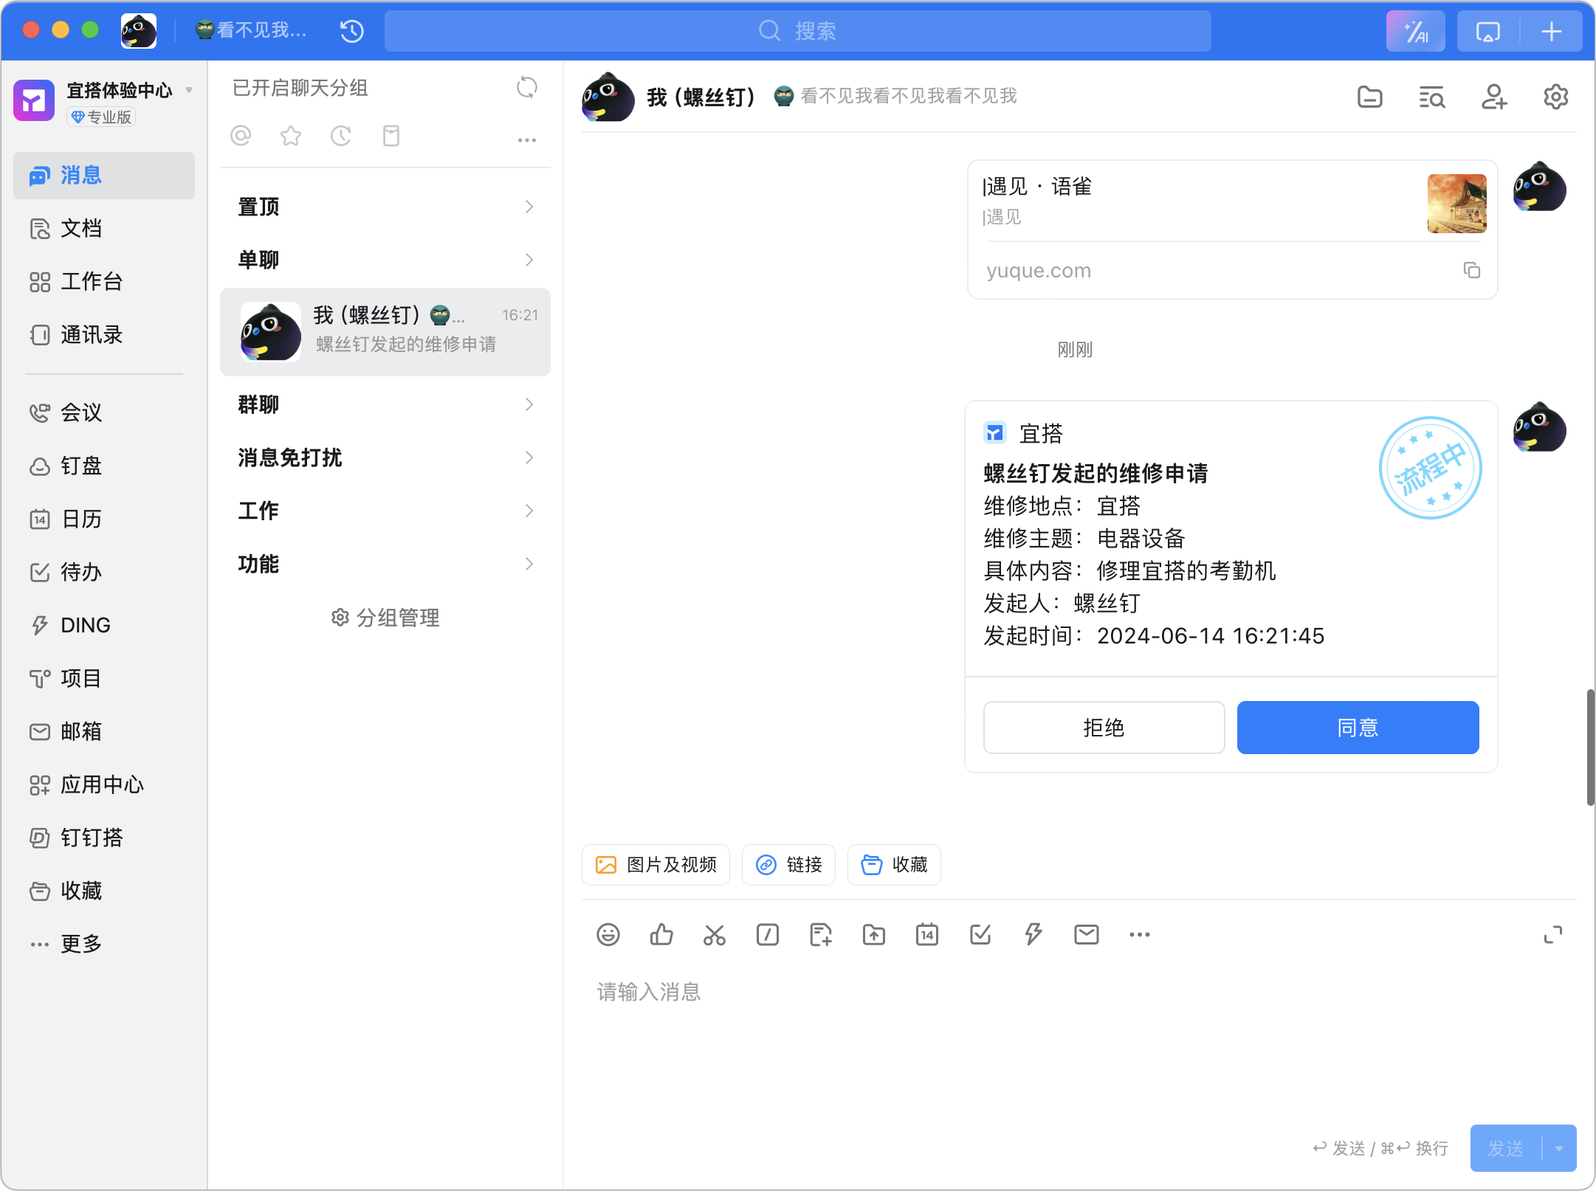Click the upload file icon in toolbar
This screenshot has width=1596, height=1191.
point(874,935)
